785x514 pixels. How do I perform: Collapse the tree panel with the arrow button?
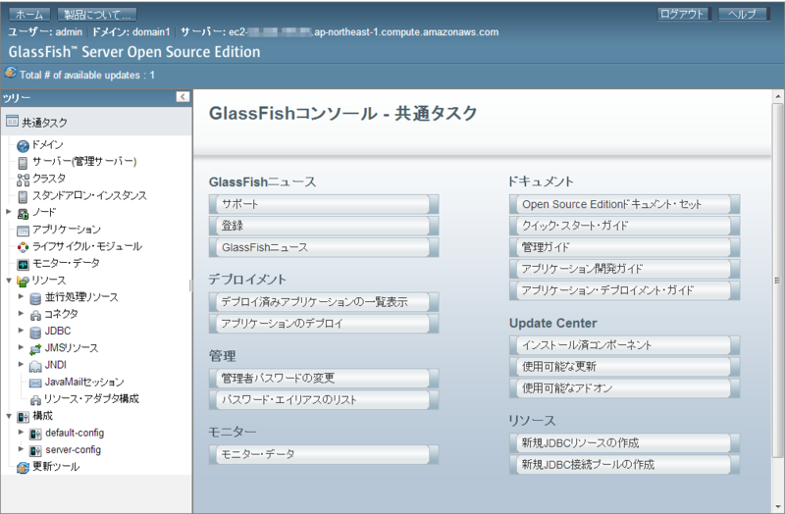[183, 96]
